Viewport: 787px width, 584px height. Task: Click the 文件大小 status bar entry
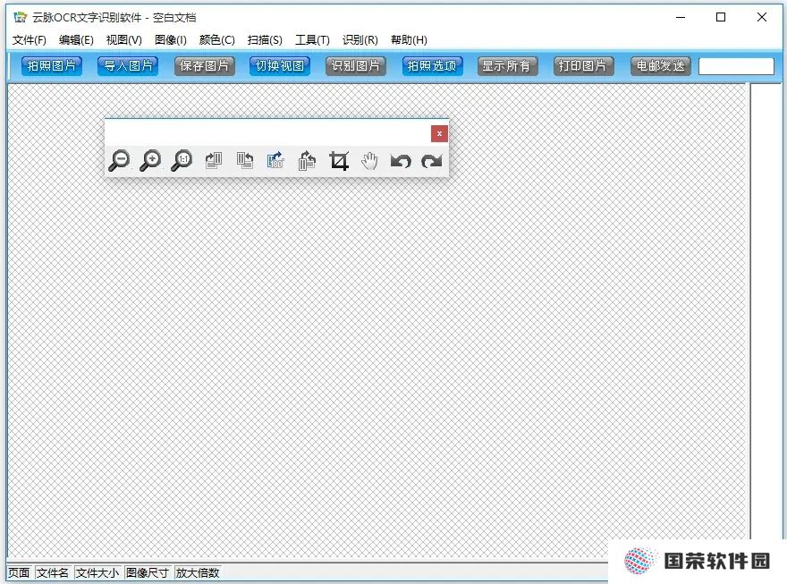click(x=97, y=572)
